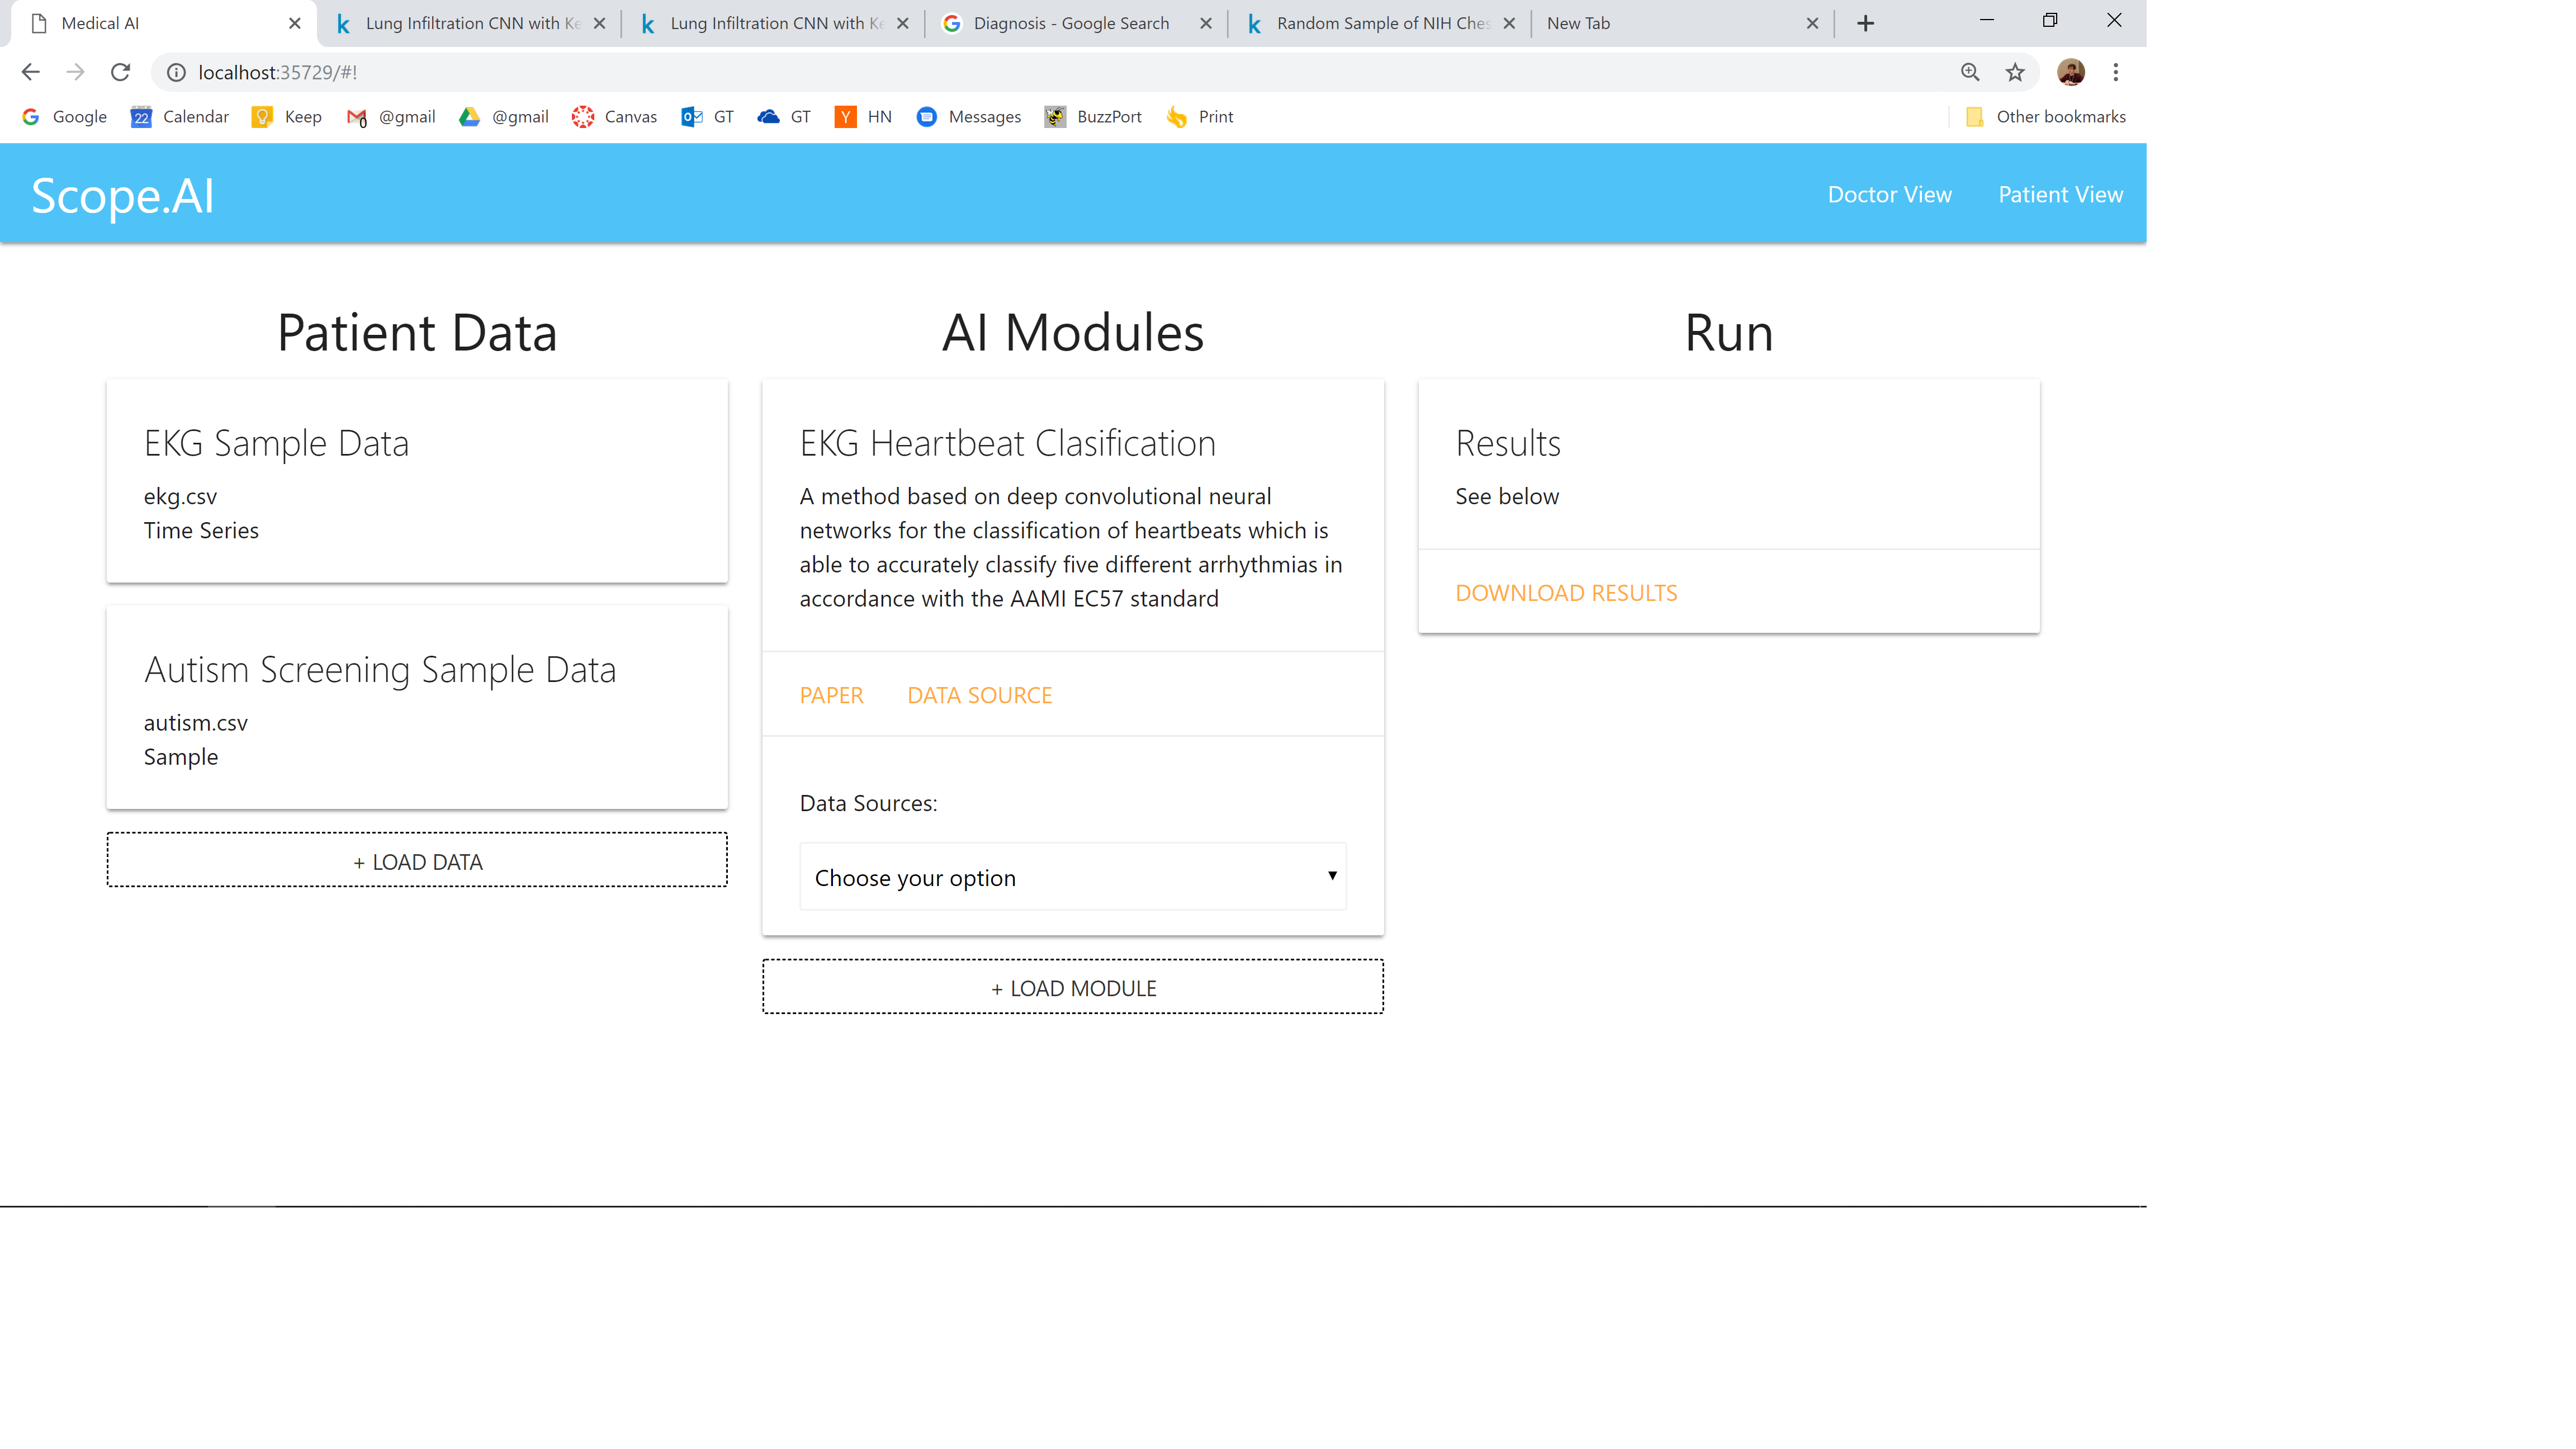
Task: Select the EKG Sample Data card
Action: click(417, 481)
